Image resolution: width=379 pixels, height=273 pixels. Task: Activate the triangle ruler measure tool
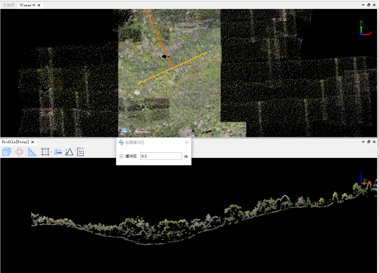point(32,152)
